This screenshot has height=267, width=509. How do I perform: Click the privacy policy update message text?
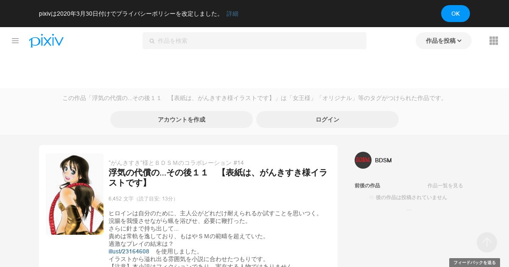click(131, 14)
